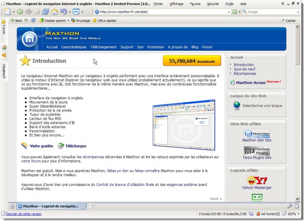Open the Encodage toolbar item

tap(81, 21)
